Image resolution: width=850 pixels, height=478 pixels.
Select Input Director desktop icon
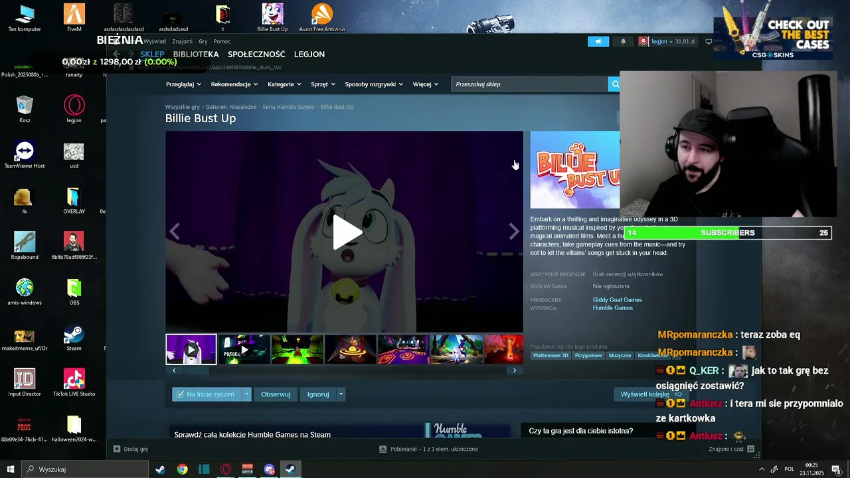click(25, 383)
